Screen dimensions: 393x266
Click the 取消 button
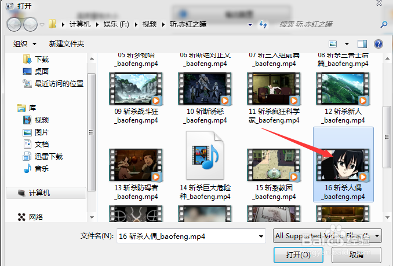tap(356, 255)
